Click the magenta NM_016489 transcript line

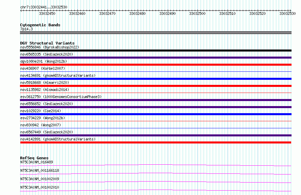156,165
